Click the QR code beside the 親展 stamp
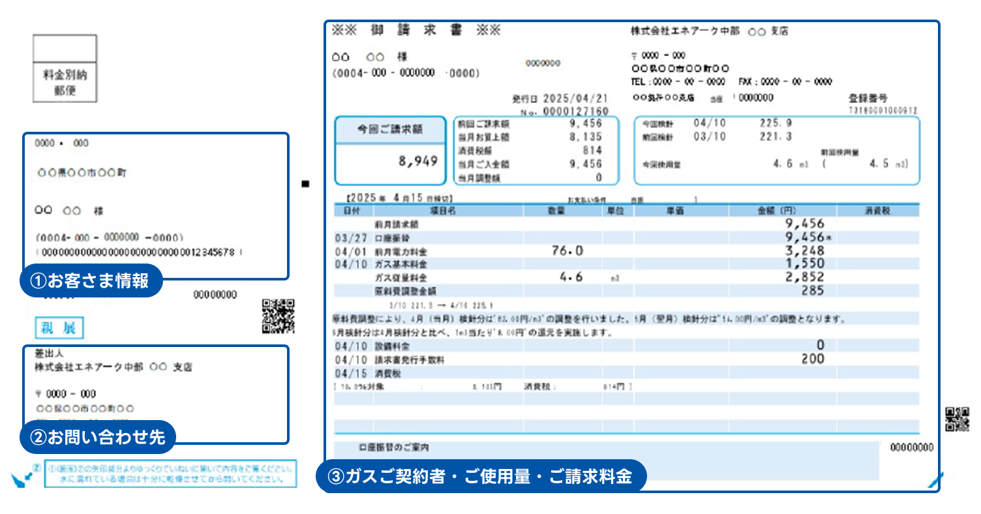Viewport: 981px width, 514px height. [278, 316]
